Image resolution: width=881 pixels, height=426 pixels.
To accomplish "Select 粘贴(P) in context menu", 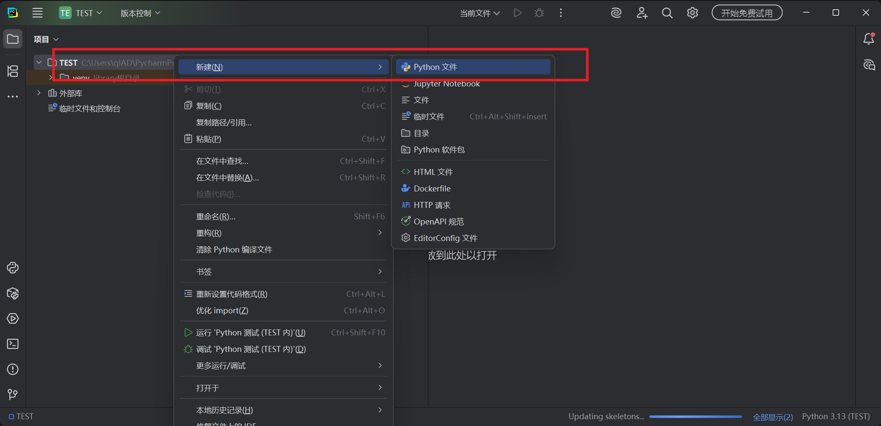I will point(283,139).
